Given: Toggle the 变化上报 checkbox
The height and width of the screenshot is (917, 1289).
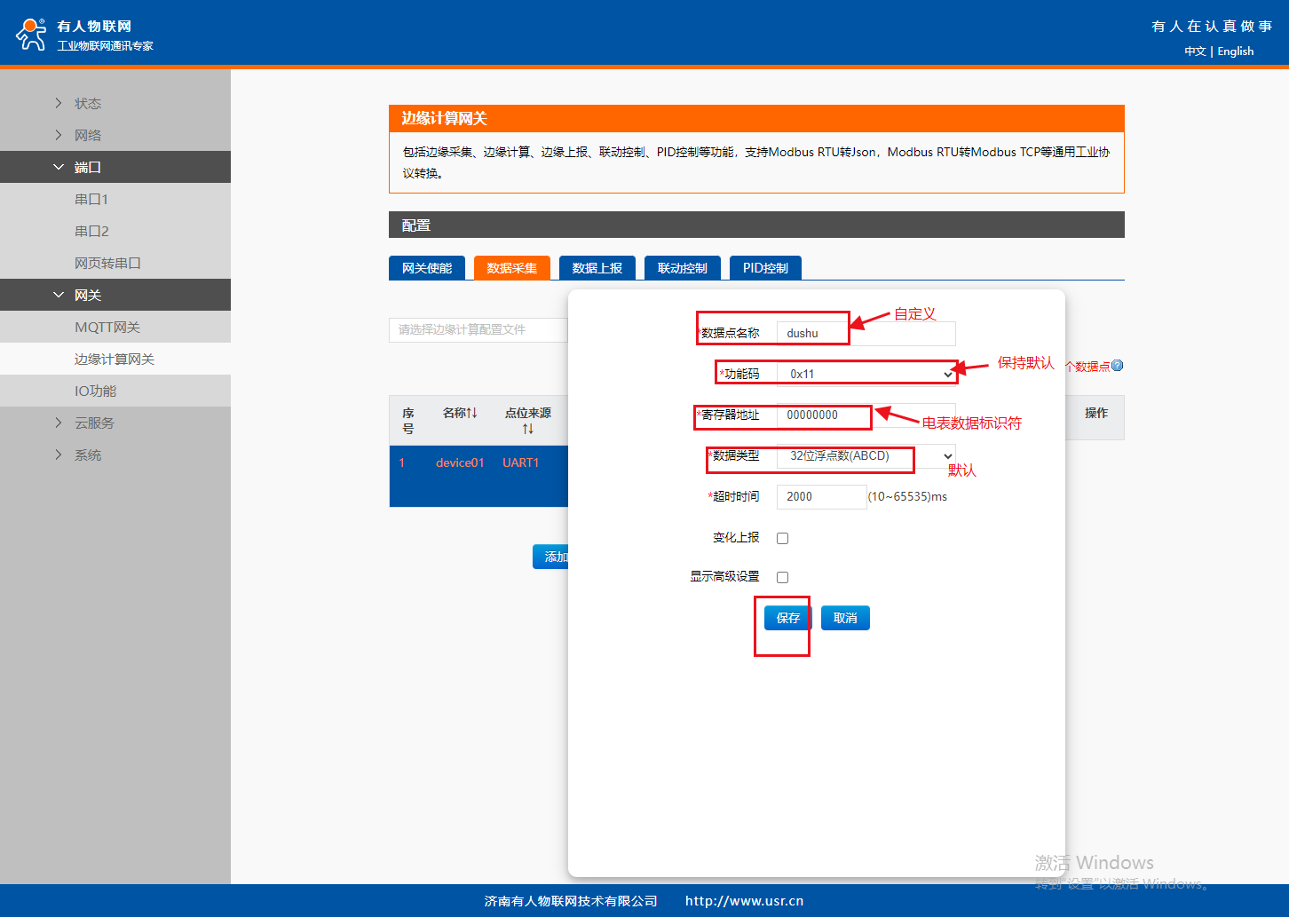Looking at the screenshot, I should (x=782, y=538).
